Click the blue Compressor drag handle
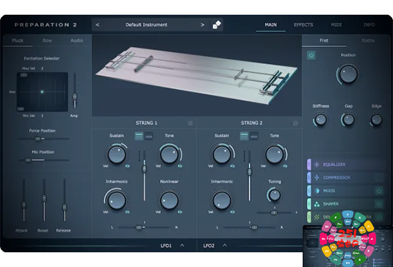This screenshot has height=267, width=393. point(309,177)
